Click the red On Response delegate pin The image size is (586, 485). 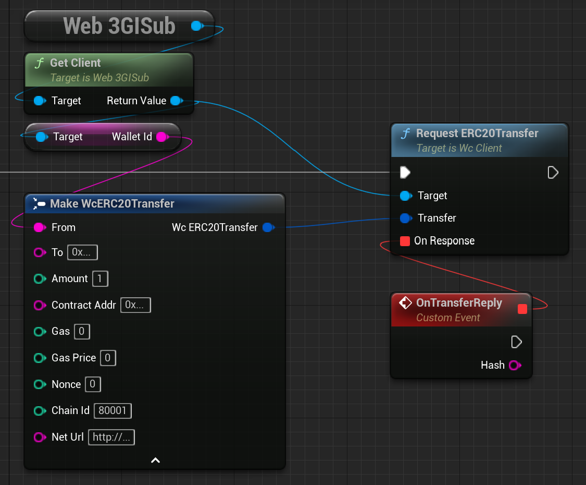click(x=406, y=240)
